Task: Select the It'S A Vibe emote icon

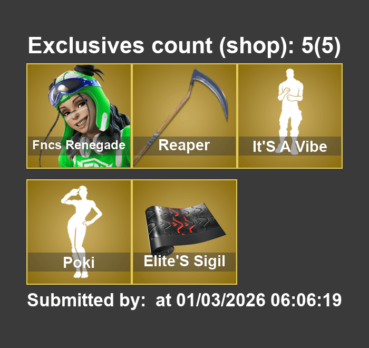Action: (290, 112)
